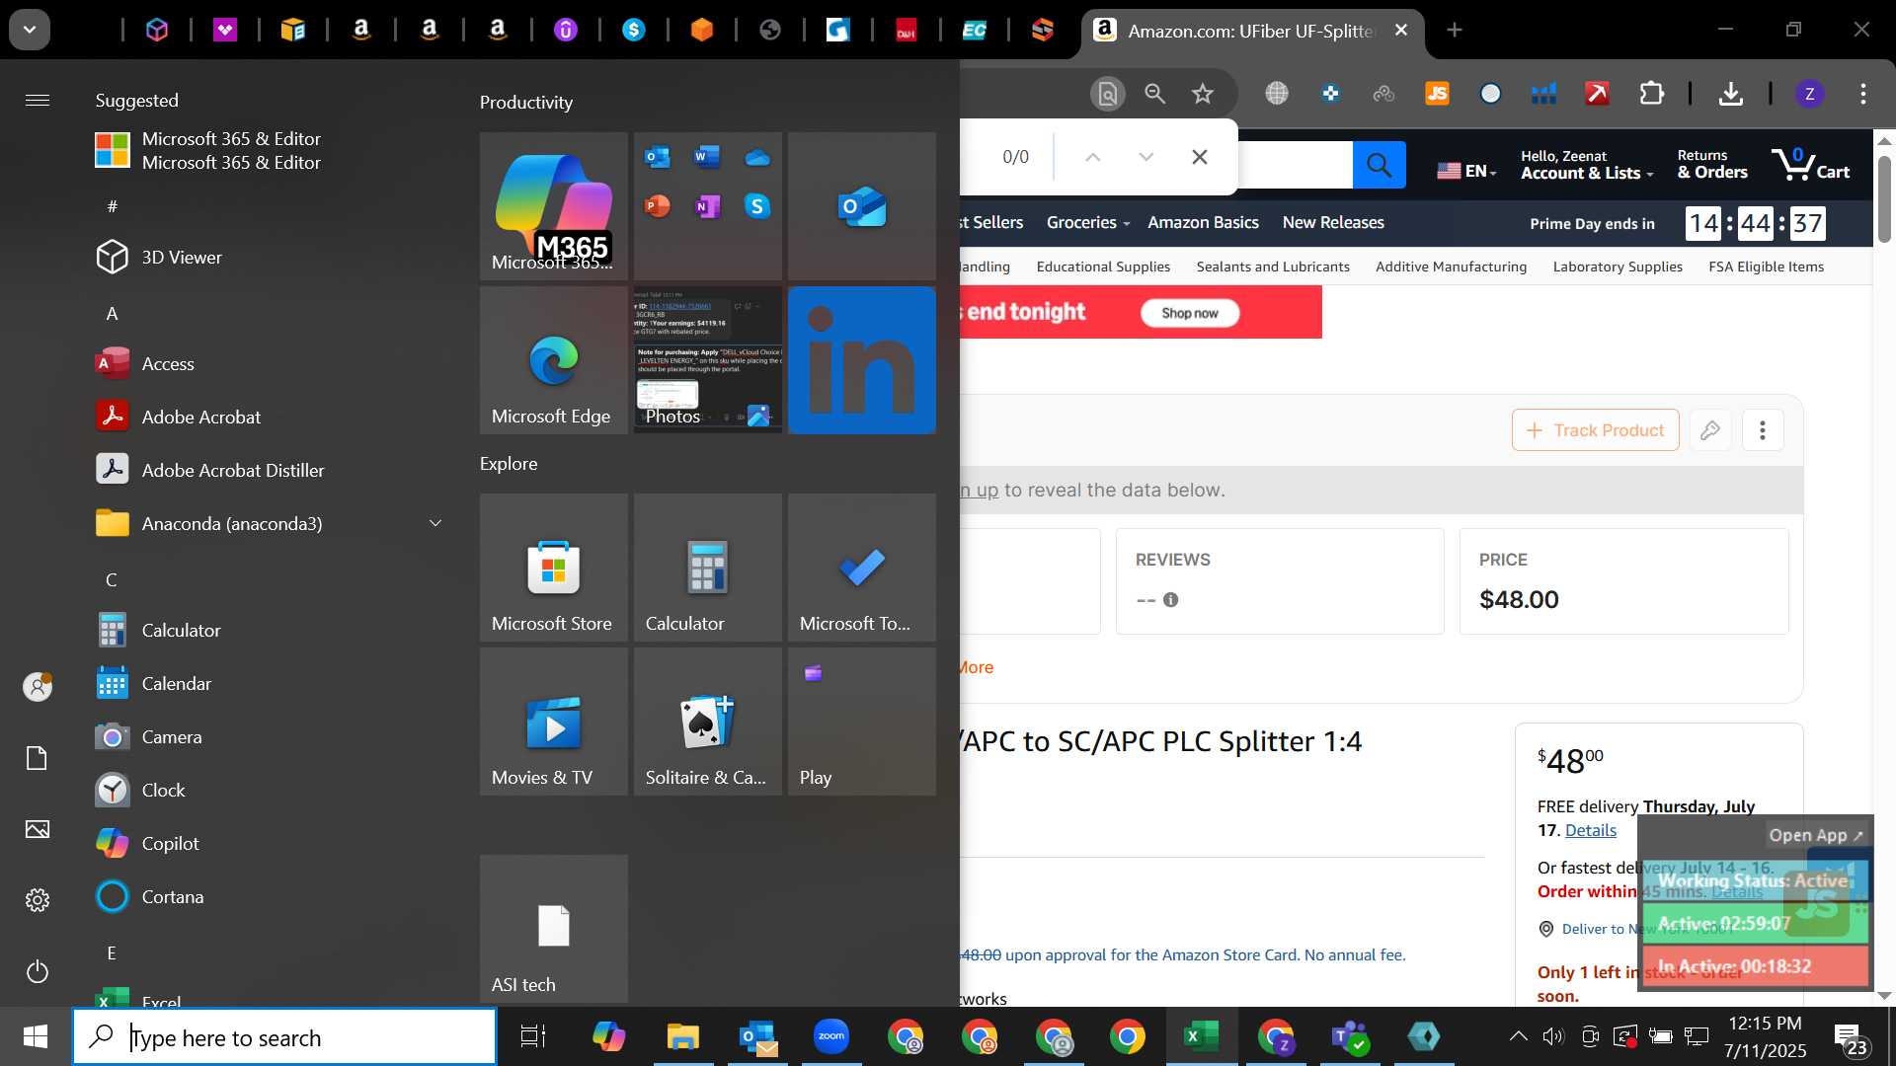Open the Chrome Extensions puzzle icon
This screenshot has width=1896, height=1066.
click(x=1651, y=94)
